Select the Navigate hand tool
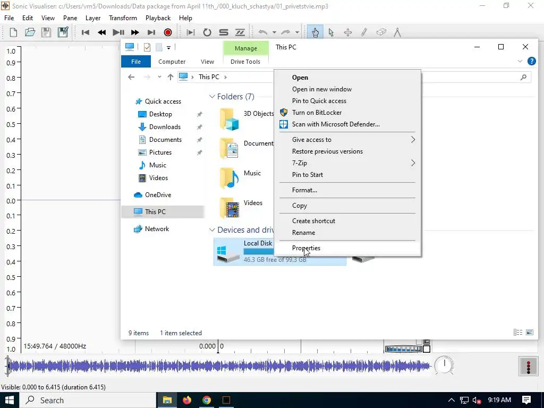 point(315,32)
